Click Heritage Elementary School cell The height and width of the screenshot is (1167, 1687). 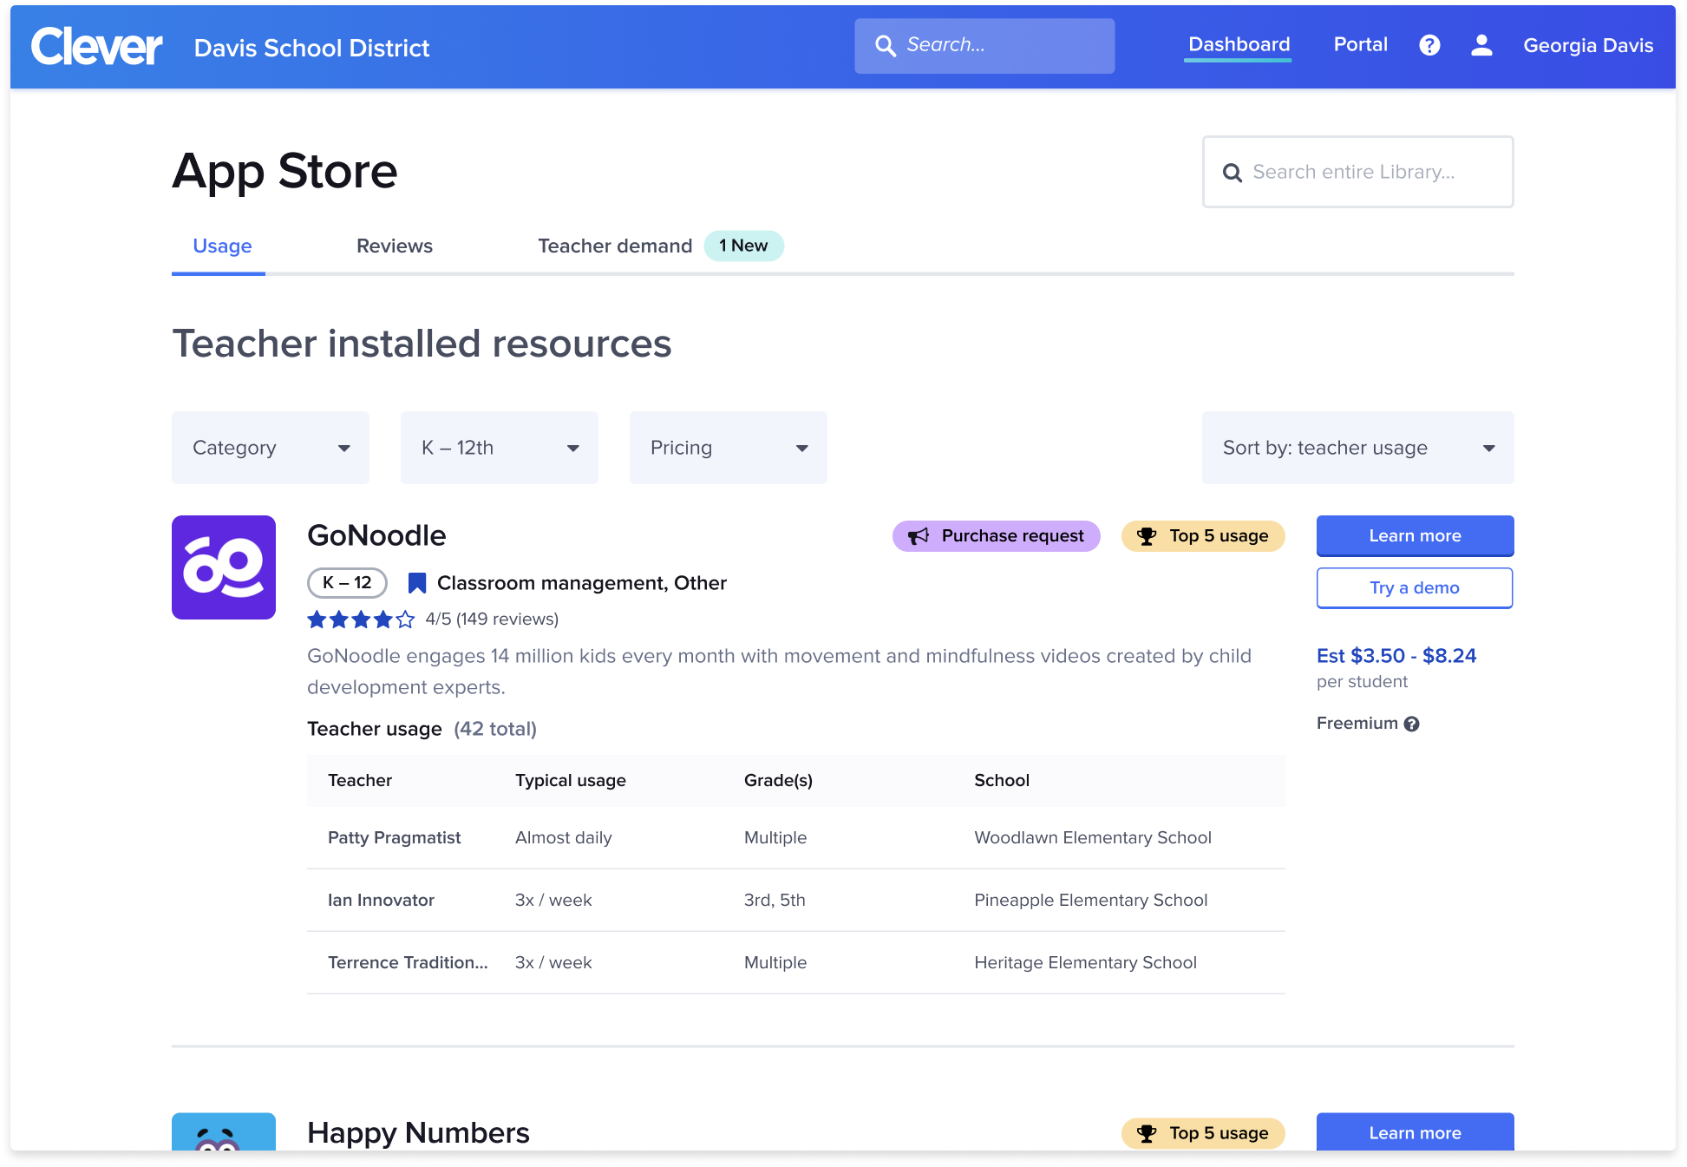tap(1085, 963)
